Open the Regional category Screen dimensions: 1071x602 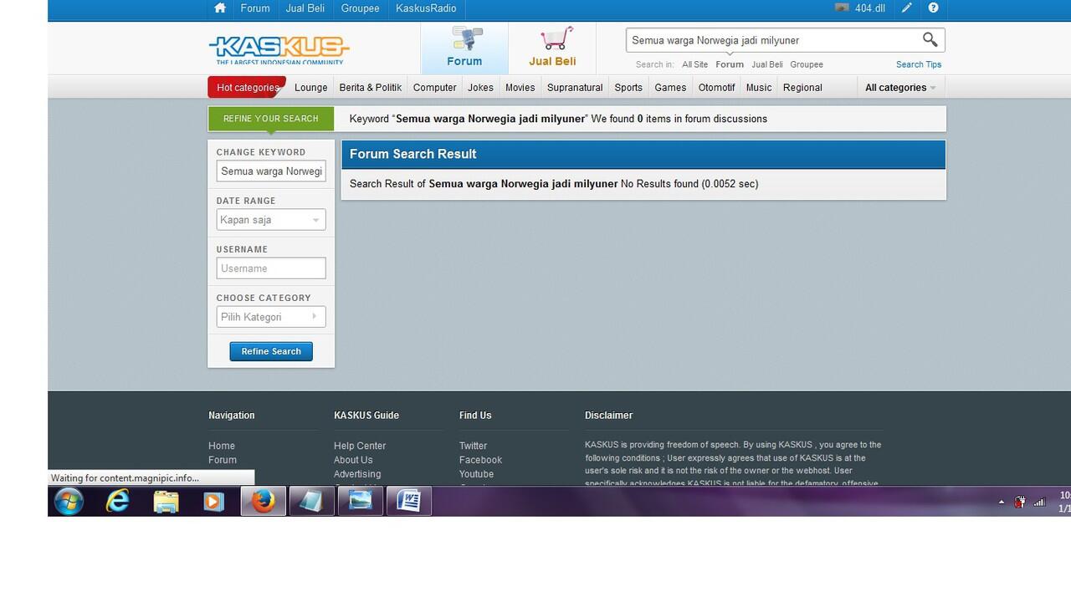click(x=802, y=87)
